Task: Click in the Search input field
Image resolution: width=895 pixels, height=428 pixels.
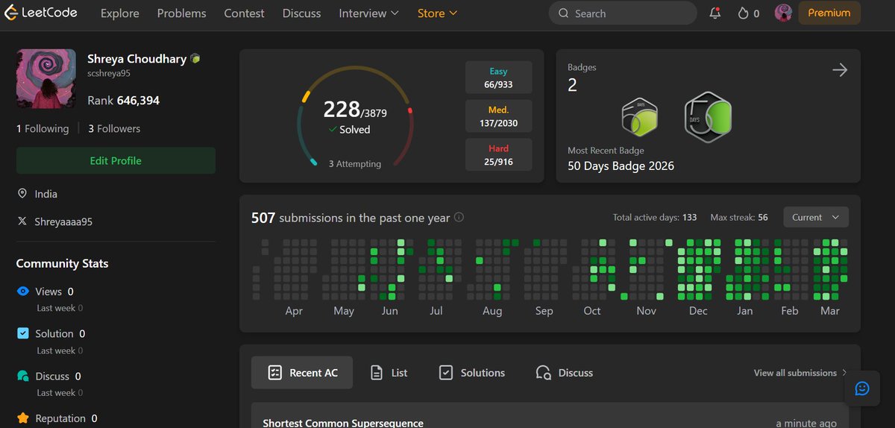Action: coord(623,13)
